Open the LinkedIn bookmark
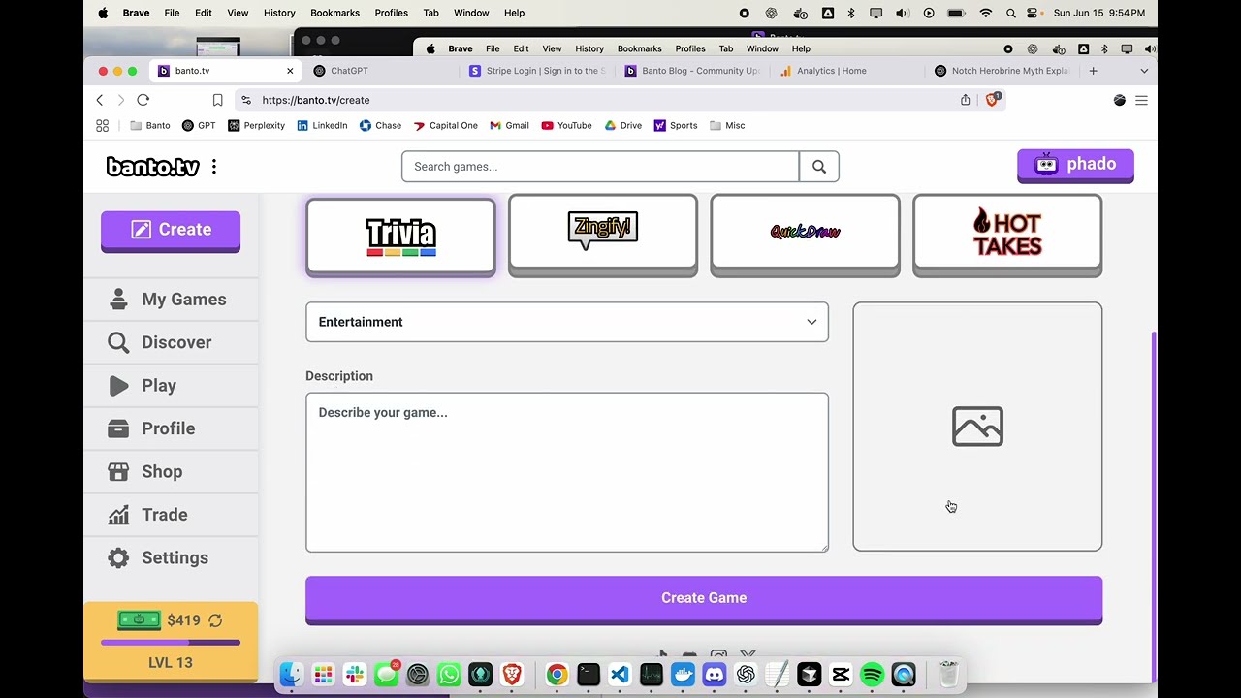This screenshot has height=698, width=1241. click(322, 125)
